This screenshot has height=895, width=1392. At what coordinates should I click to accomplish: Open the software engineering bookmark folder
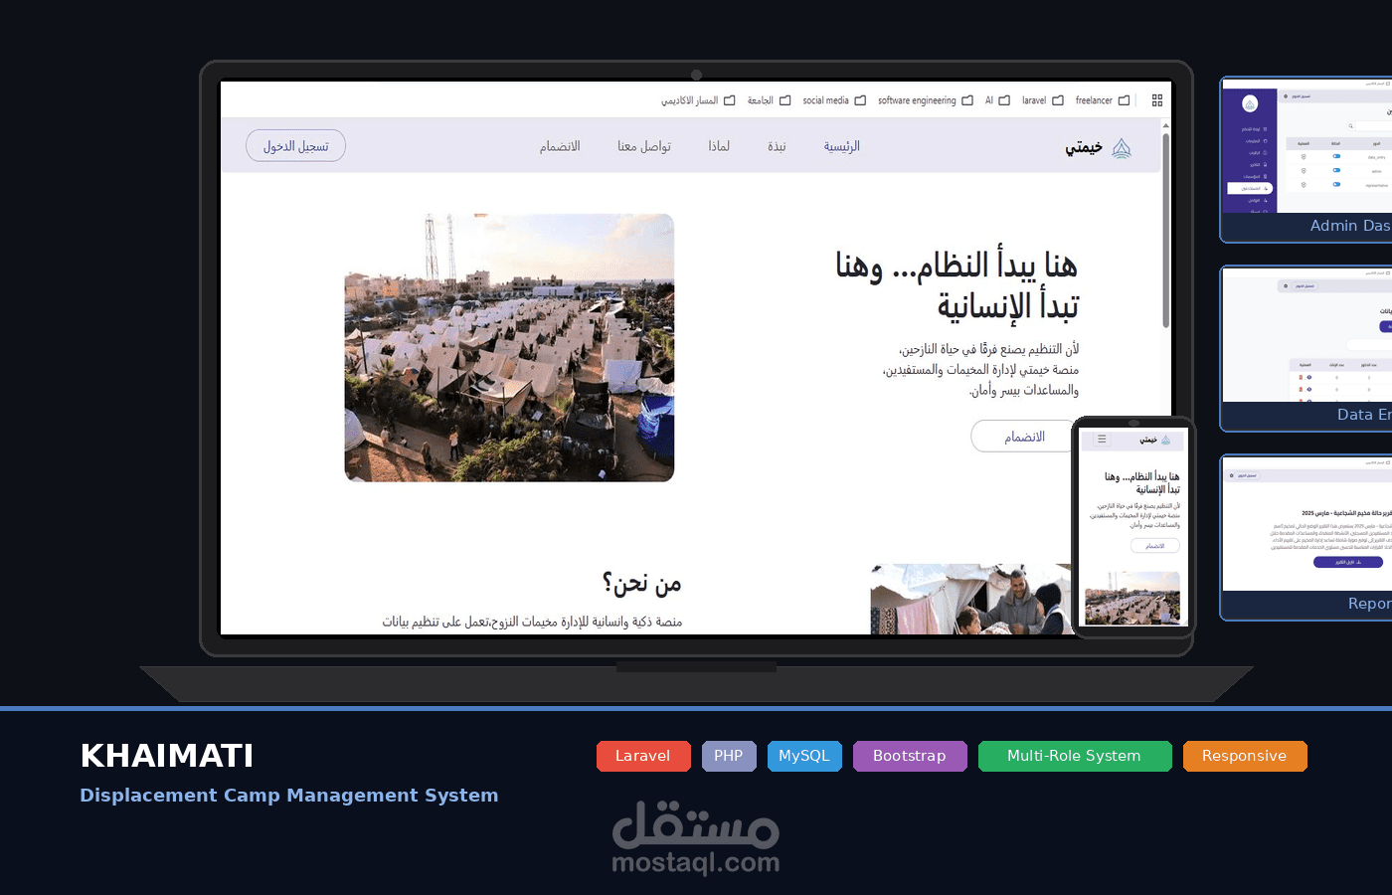(925, 100)
